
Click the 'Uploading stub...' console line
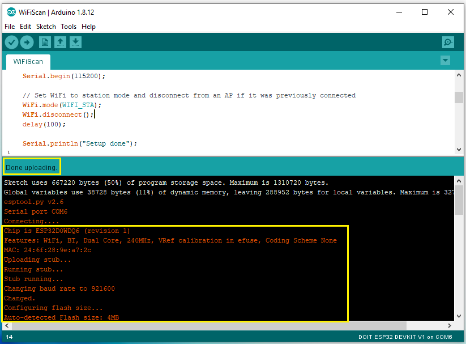pos(37,260)
